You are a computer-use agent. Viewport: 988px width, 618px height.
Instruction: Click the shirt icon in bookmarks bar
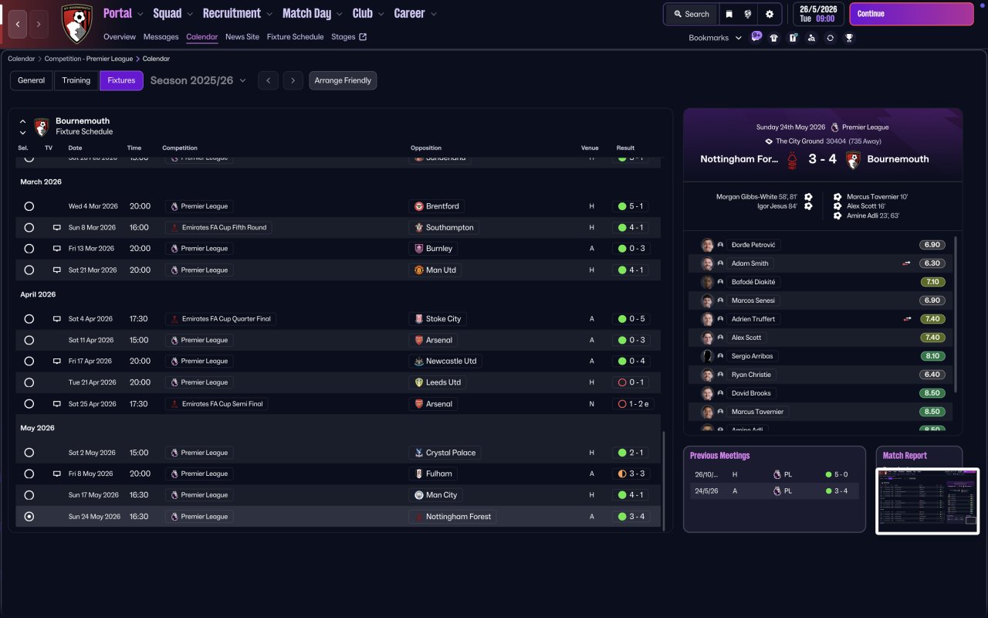(774, 38)
